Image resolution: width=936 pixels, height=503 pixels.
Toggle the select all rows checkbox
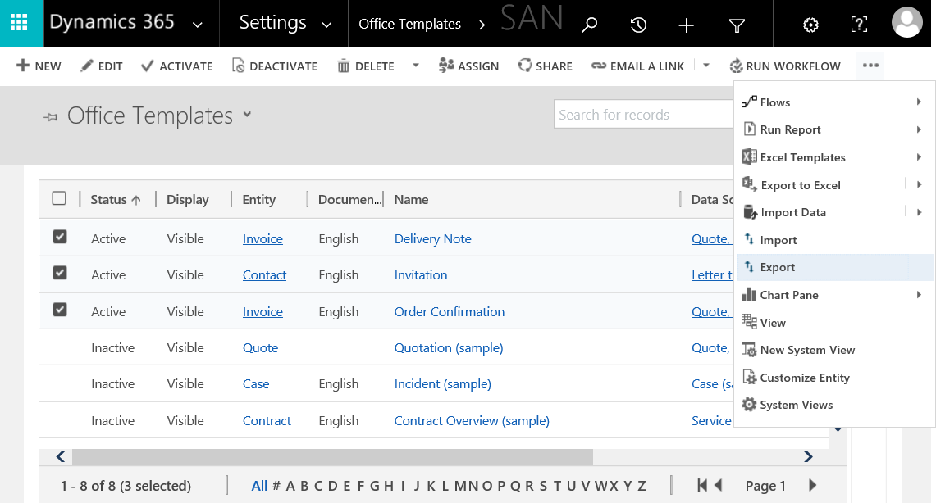pos(59,198)
